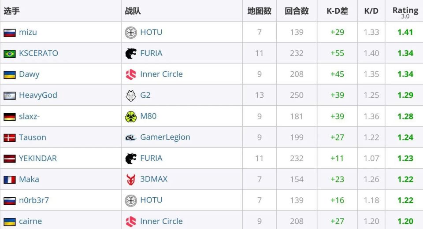Screen dimensions: 423x229
Task: Click the 3DMAX team logo icon
Action: pyautogui.click(x=131, y=179)
